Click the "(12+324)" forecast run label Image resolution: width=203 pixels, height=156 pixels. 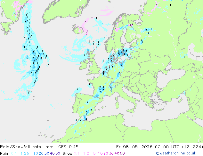pyautogui.click(x=192, y=146)
